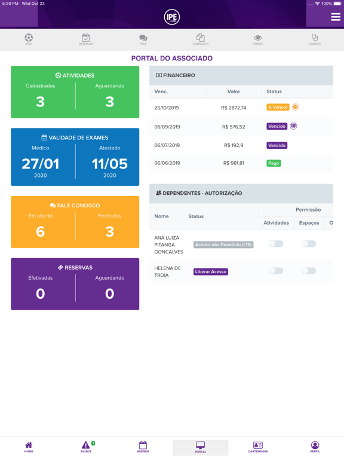Screen dimensions: 344x459
Task: Open AVISOS notifications tab
Action: pos(86,447)
